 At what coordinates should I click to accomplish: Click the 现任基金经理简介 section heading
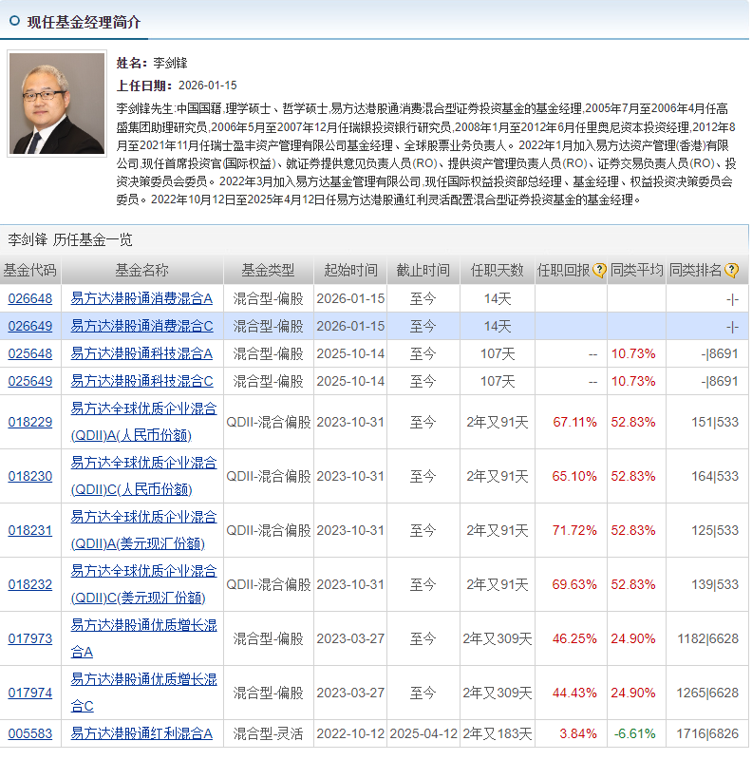[x=84, y=22]
